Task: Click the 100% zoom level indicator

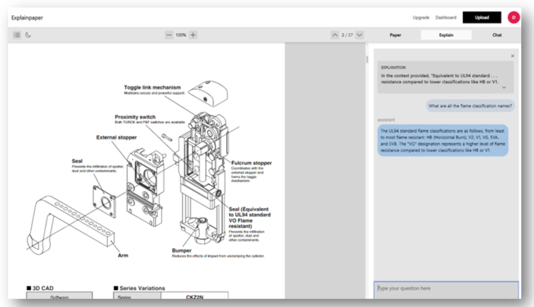Action: pos(181,35)
